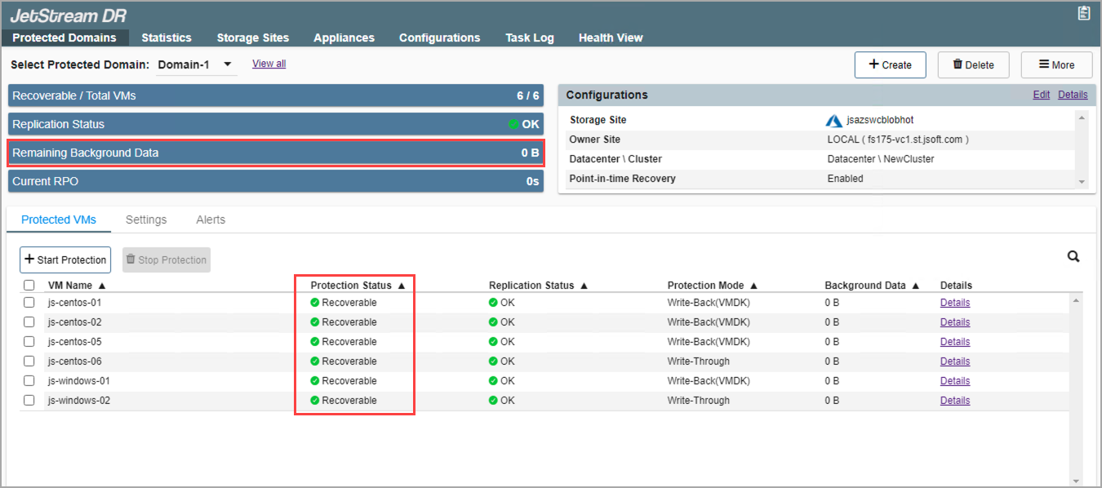Sort by Protection Status column arrow

pos(401,286)
